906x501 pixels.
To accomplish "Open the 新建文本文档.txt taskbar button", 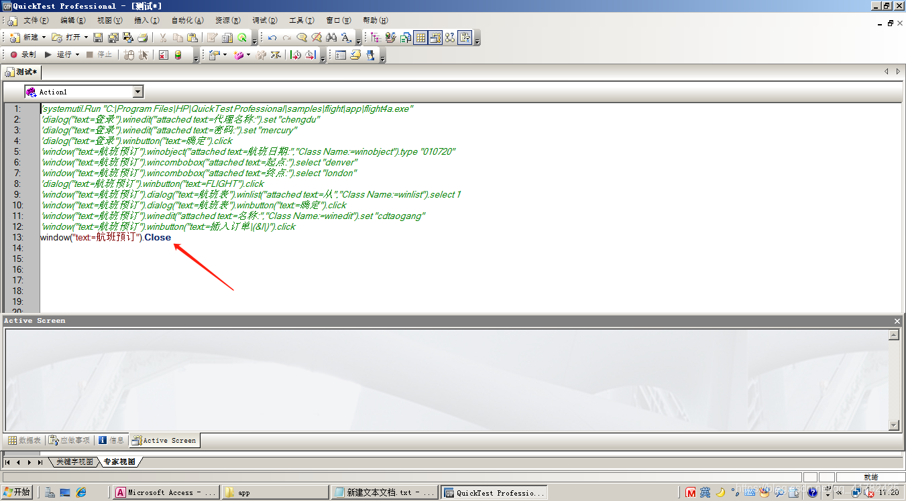I will (x=385, y=492).
